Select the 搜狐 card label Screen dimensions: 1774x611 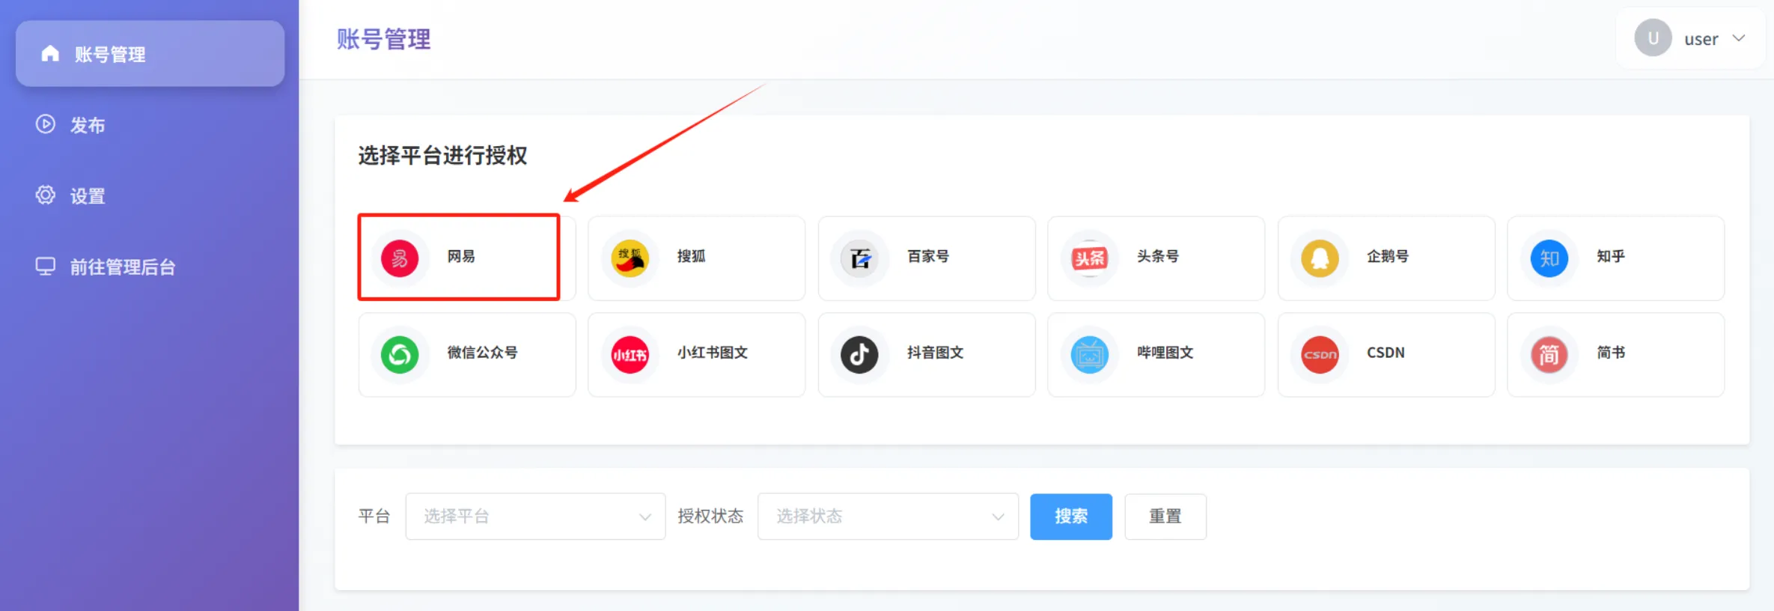(691, 256)
